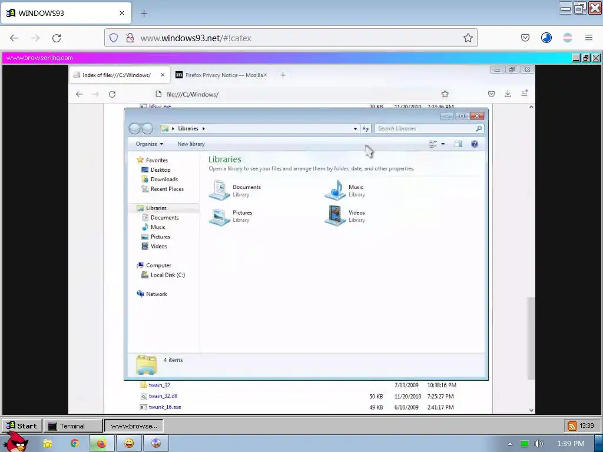Show the preview pane icon in Explorer
Image resolution: width=603 pixels, height=452 pixels.
(458, 144)
